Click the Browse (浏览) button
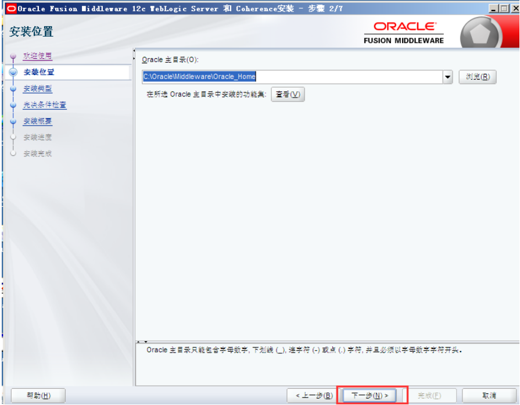The image size is (520, 405). [x=477, y=77]
